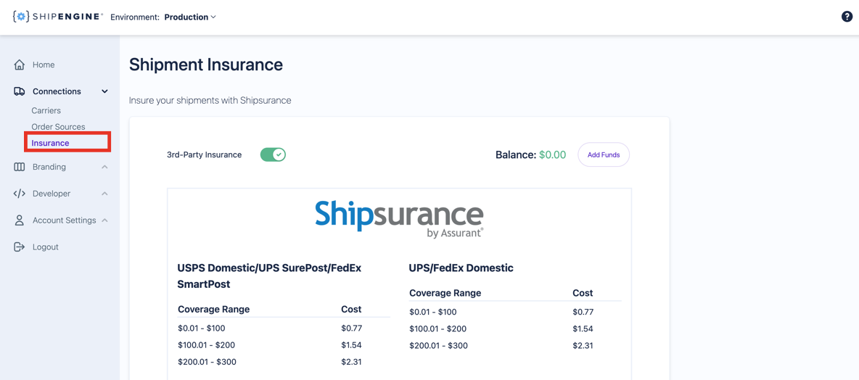
Task: Click 'Insure your shipments with Shipsurance' text
Action: (x=210, y=101)
